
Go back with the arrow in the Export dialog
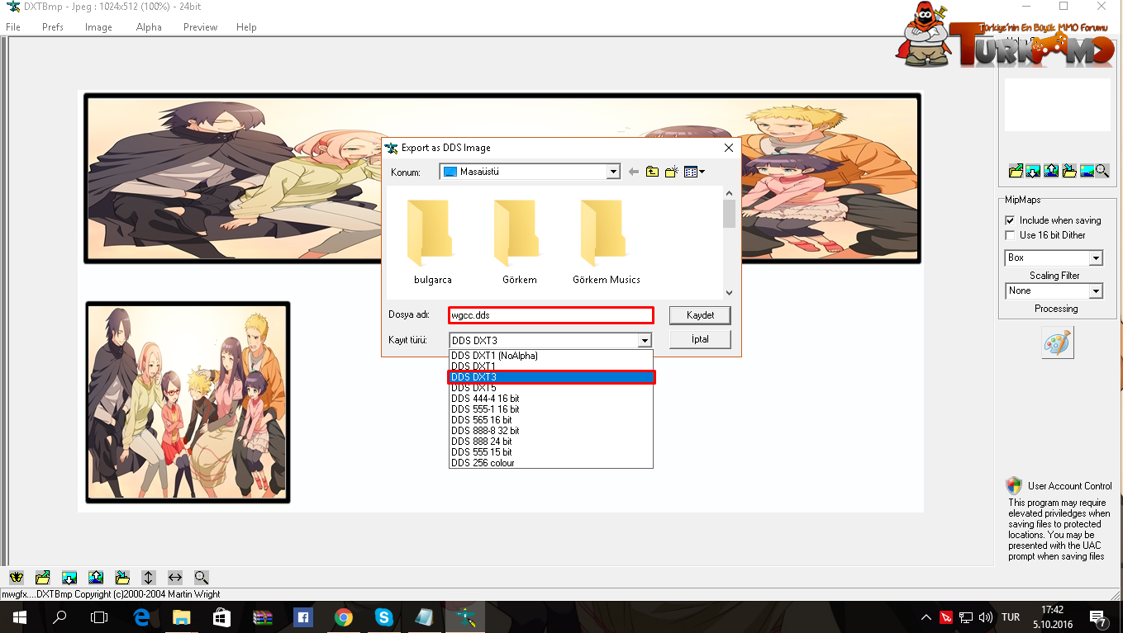click(634, 172)
